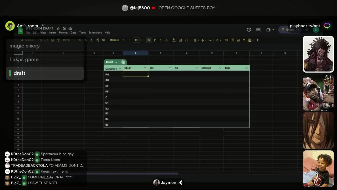Click the Share button
This screenshot has width=337, height=190.
pyautogui.click(x=288, y=30)
